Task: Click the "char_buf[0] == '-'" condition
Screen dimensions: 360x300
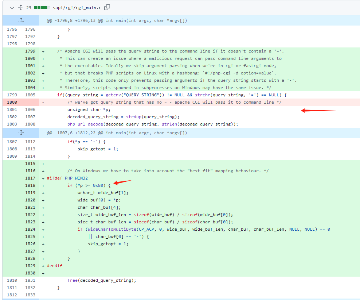Action: pyautogui.click(x=118, y=236)
